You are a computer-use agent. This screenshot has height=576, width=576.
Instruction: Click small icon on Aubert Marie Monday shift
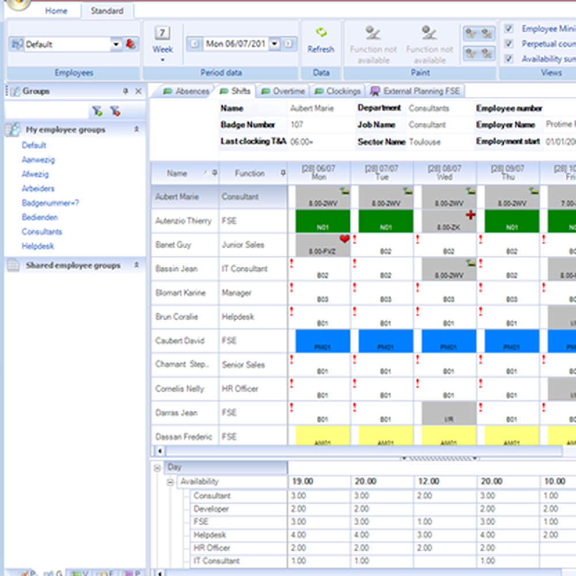coord(344,191)
